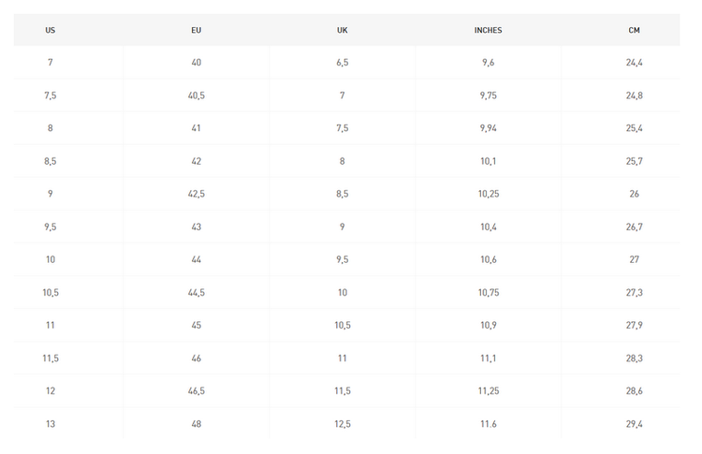This screenshot has height=454, width=702.
Task: Select the 29,4 cm cell
Action: (x=634, y=424)
